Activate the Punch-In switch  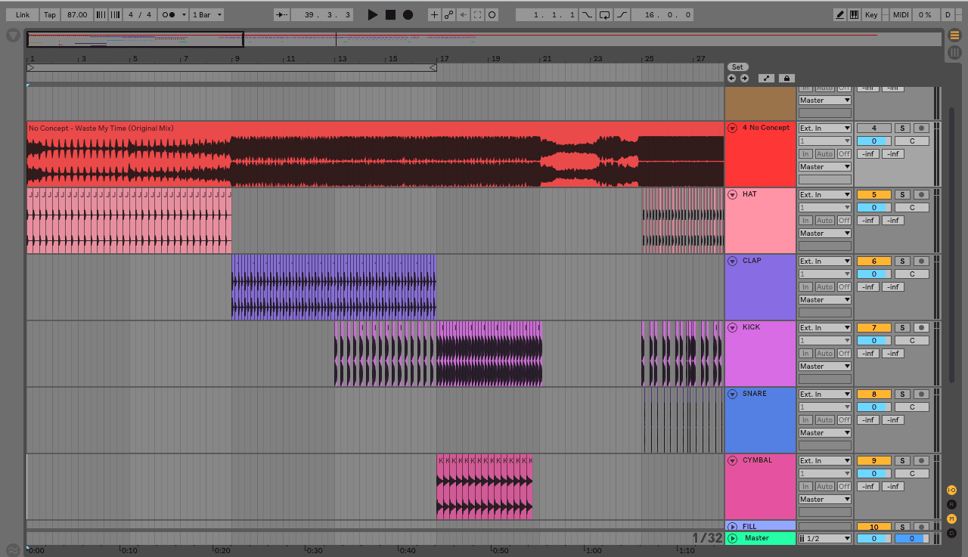[x=588, y=14]
